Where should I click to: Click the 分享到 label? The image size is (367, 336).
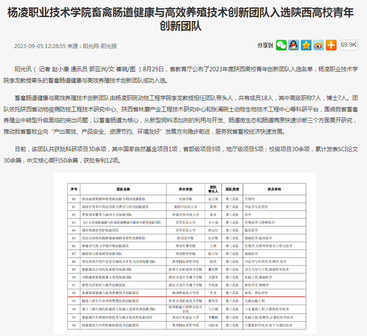pos(265,45)
